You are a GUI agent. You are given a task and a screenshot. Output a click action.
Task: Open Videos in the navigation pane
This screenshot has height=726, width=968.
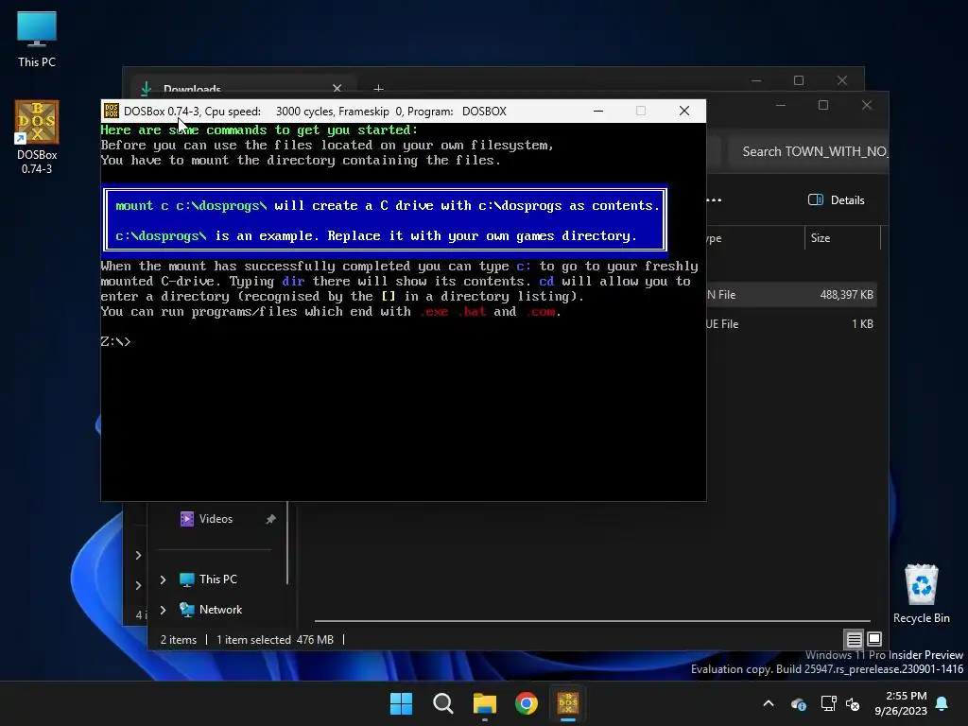point(216,519)
